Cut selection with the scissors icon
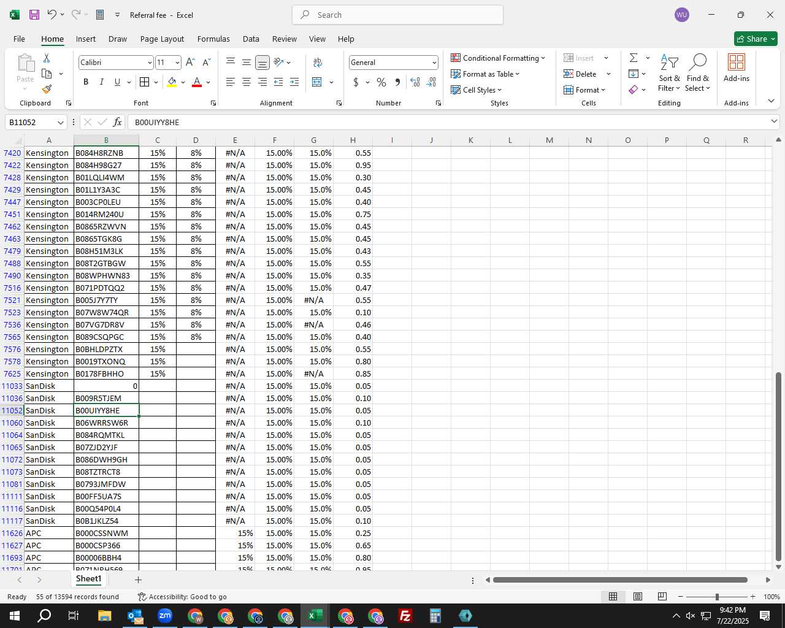 47,58
